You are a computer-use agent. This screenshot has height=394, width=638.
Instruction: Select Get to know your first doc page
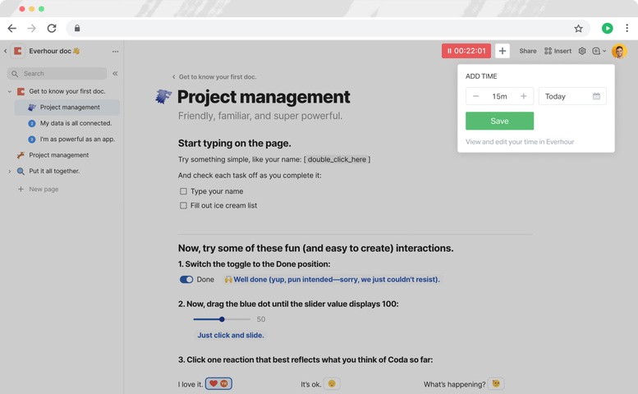[67, 91]
